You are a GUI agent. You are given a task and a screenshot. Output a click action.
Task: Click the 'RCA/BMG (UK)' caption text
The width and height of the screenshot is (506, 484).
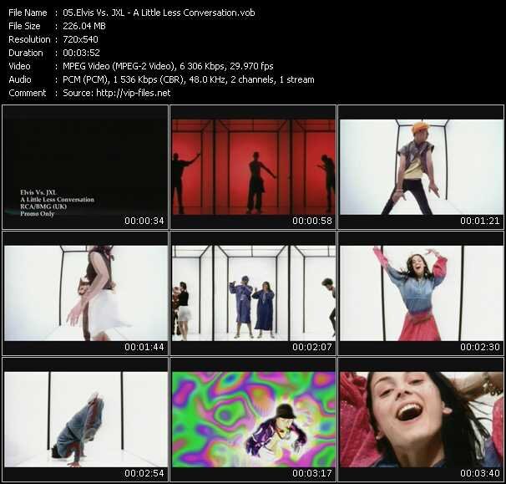43,206
